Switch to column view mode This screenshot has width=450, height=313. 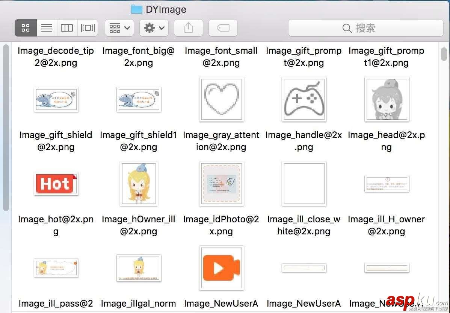(x=67, y=27)
